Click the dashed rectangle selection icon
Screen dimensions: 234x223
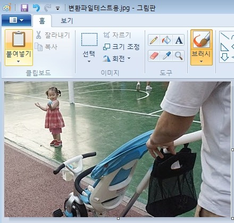pos(89,39)
